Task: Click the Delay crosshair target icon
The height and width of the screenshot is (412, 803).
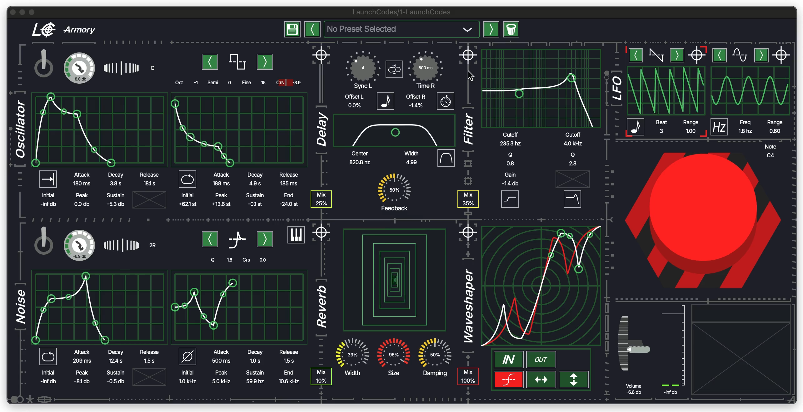Action: (321, 55)
